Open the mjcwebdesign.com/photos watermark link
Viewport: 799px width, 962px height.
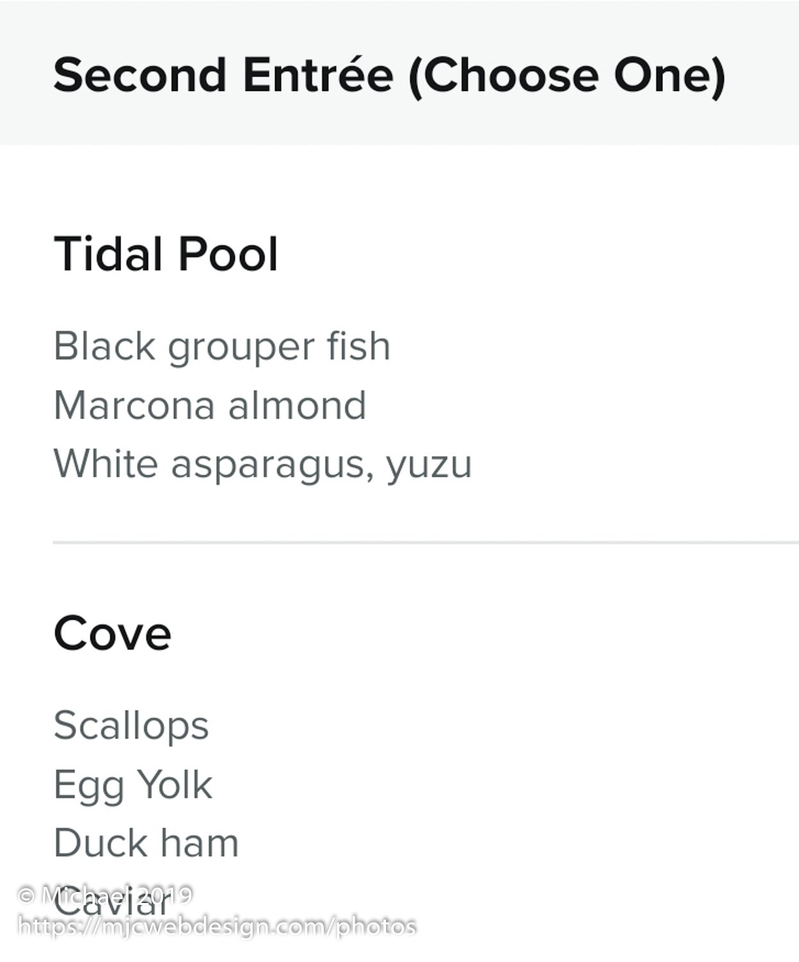217,927
